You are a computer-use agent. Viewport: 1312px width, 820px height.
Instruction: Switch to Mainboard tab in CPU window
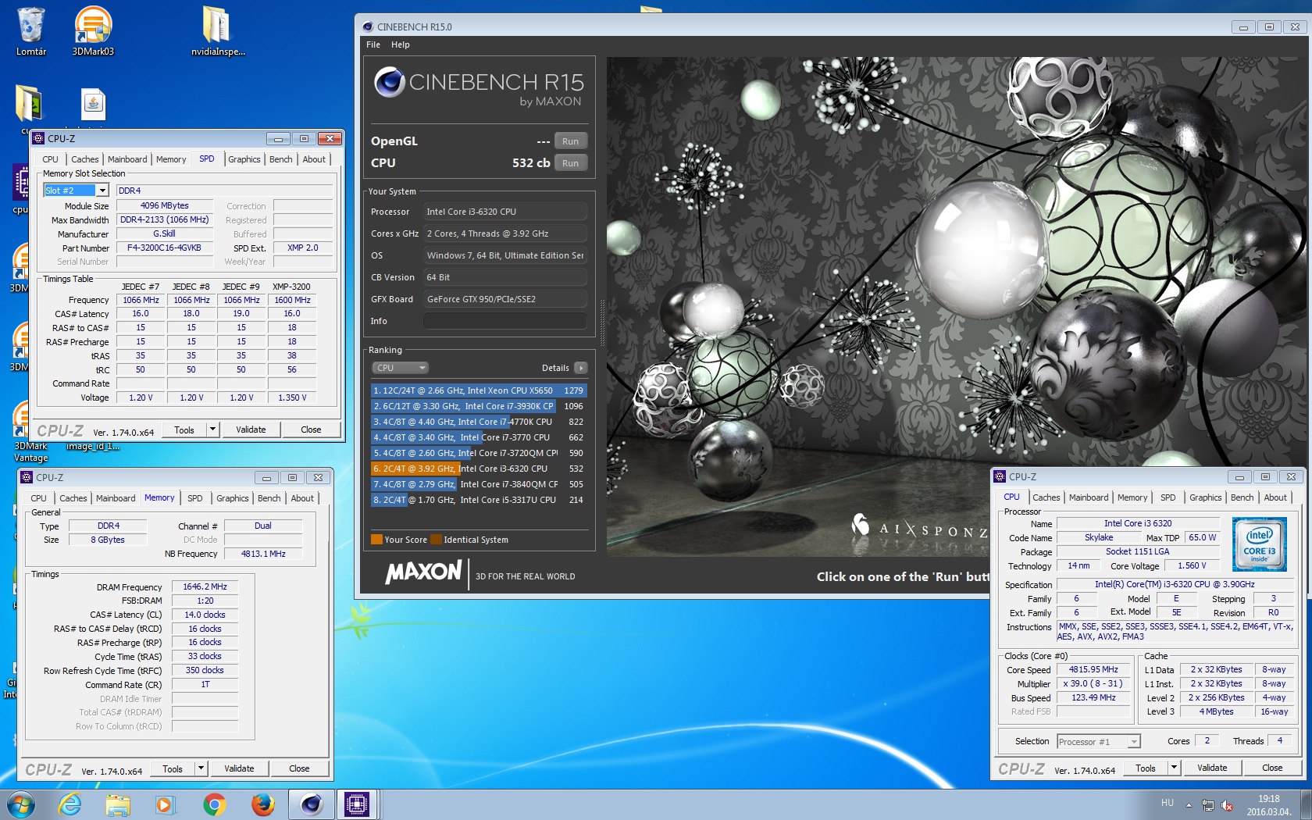tap(1089, 497)
